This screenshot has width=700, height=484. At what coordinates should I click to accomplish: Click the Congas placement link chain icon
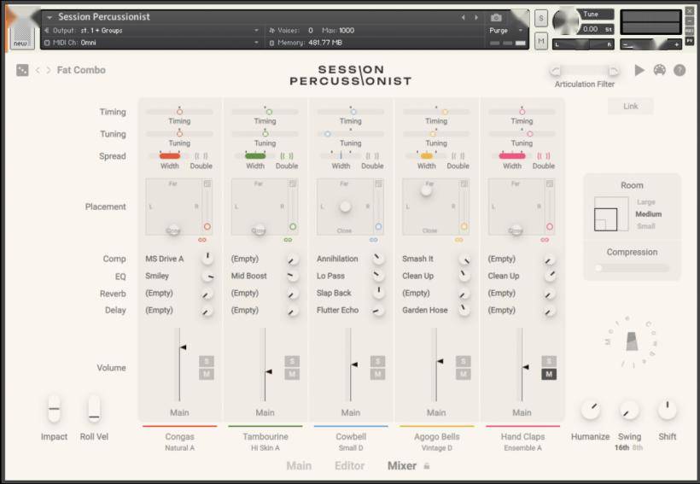pos(202,240)
